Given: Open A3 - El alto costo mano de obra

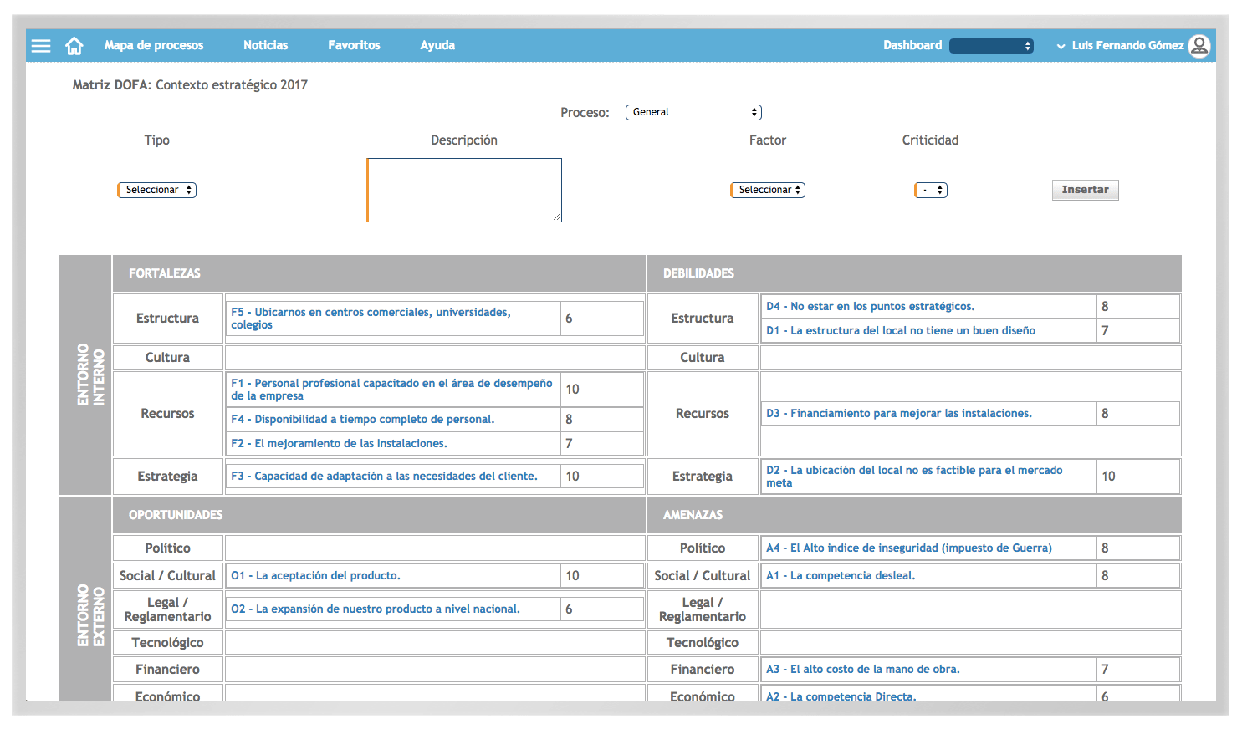Looking at the screenshot, I should 863,669.
